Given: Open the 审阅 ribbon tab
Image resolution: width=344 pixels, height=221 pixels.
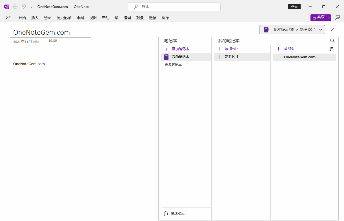Looking at the screenshot, I should click(x=80, y=18).
